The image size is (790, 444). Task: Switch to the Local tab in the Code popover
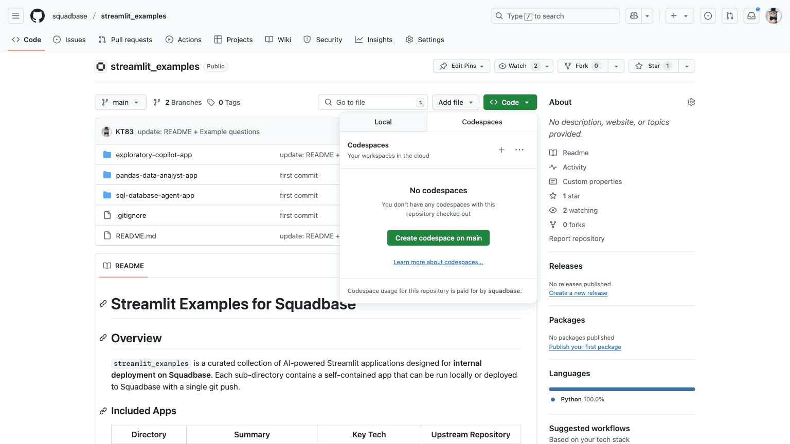tap(383, 122)
